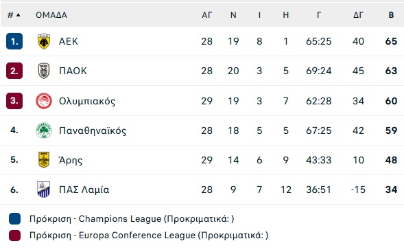Sort by the ΔΓ goal difference header

click(x=358, y=15)
